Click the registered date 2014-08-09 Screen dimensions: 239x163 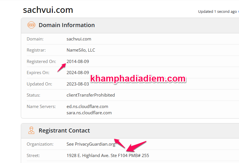coord(78,62)
